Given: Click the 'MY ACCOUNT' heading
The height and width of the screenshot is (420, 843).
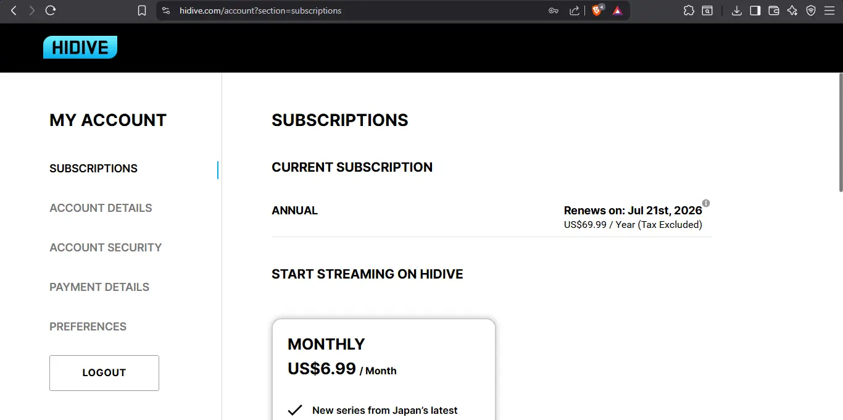Looking at the screenshot, I should click(108, 120).
